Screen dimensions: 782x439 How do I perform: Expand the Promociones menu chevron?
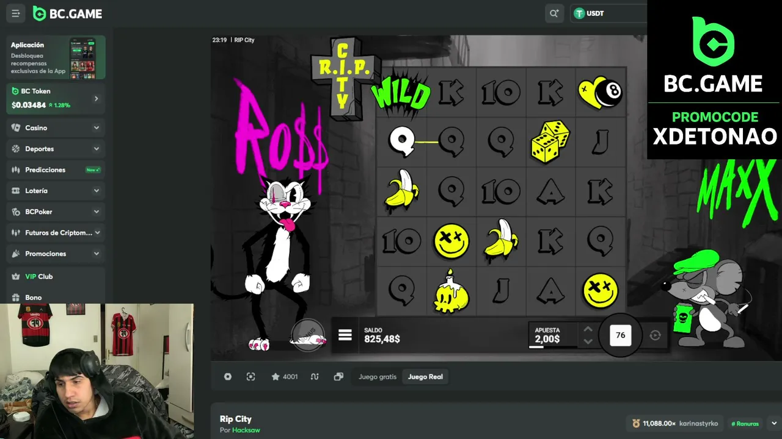(x=96, y=254)
